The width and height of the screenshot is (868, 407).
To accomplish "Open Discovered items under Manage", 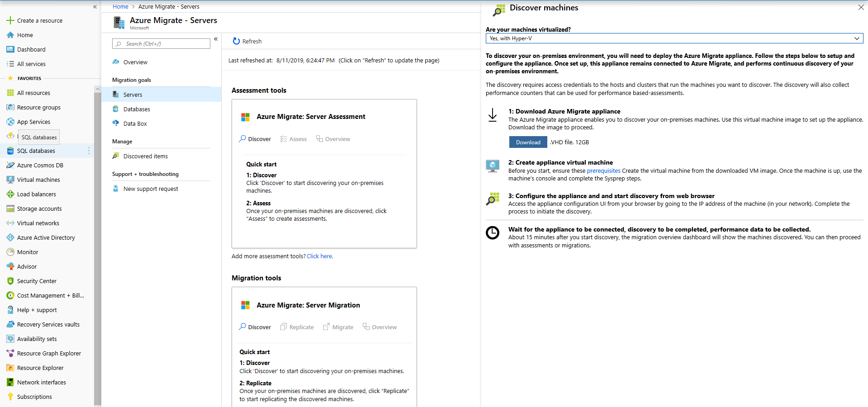I will point(145,156).
